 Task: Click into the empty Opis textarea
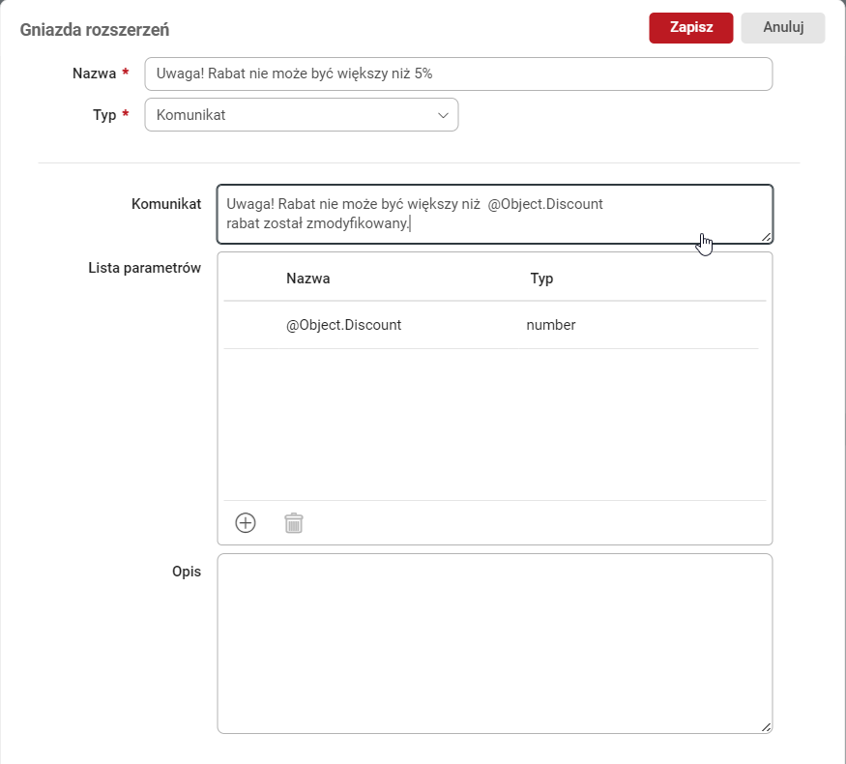click(494, 643)
